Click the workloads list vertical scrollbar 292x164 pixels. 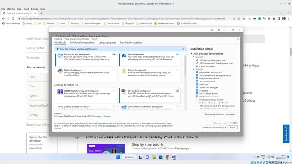coord(185,66)
